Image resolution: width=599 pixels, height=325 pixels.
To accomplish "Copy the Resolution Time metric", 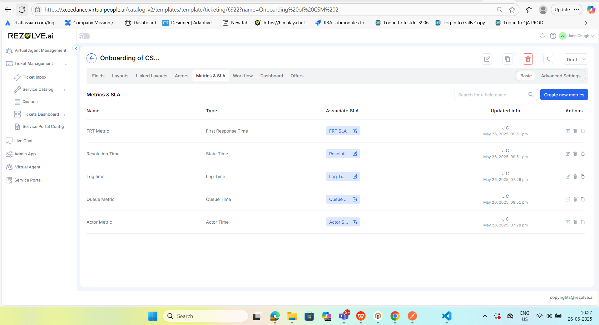I will coord(583,154).
